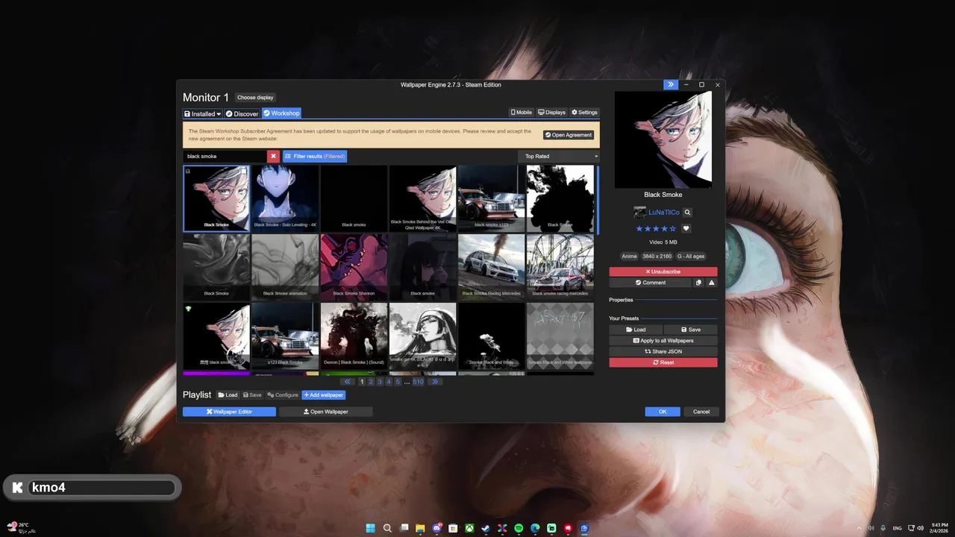
Task: Open Spotify from the taskbar
Action: point(519,528)
